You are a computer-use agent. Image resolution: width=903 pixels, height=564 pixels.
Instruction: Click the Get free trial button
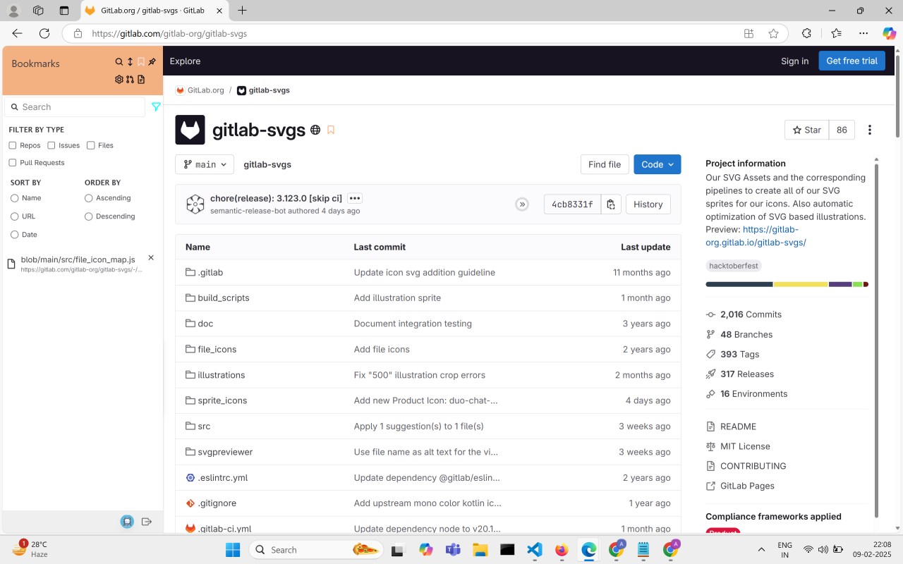pyautogui.click(x=852, y=61)
